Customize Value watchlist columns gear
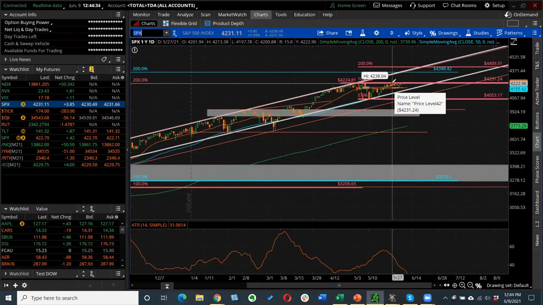 117,217
